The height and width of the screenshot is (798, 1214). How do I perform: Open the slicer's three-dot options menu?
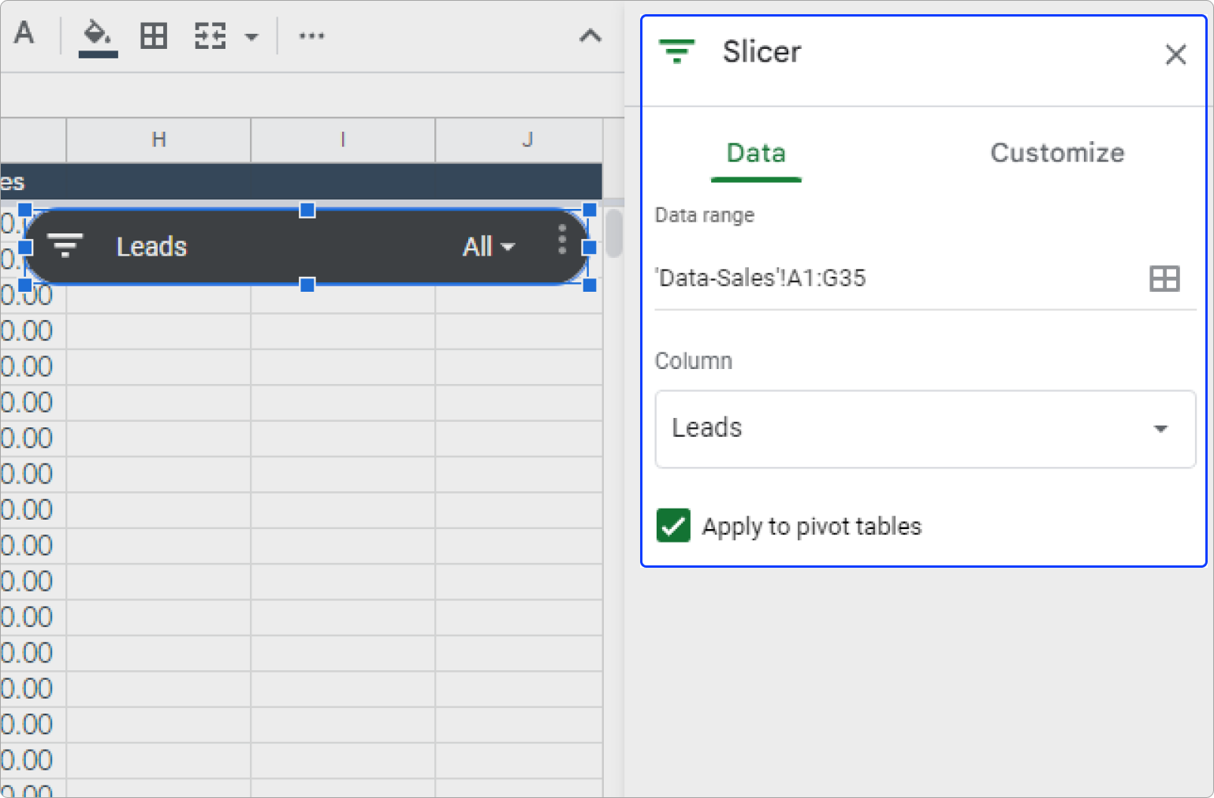pos(562,243)
